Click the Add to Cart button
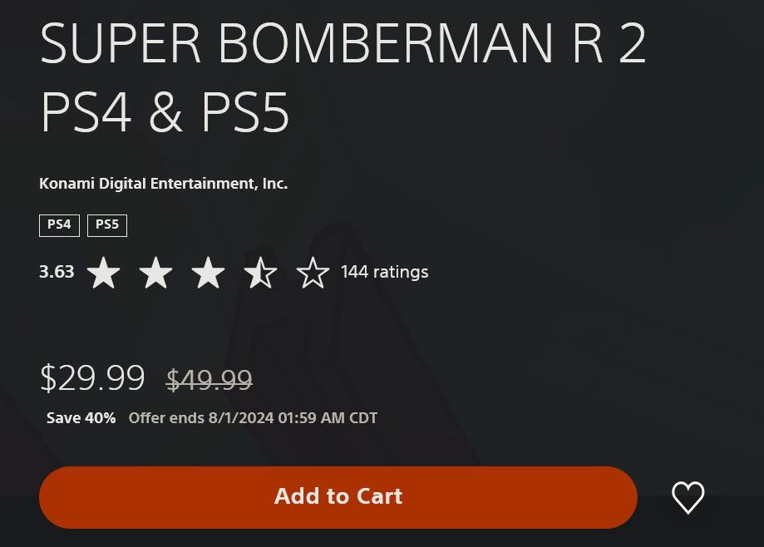Viewport: 764px width, 547px height. [x=338, y=497]
